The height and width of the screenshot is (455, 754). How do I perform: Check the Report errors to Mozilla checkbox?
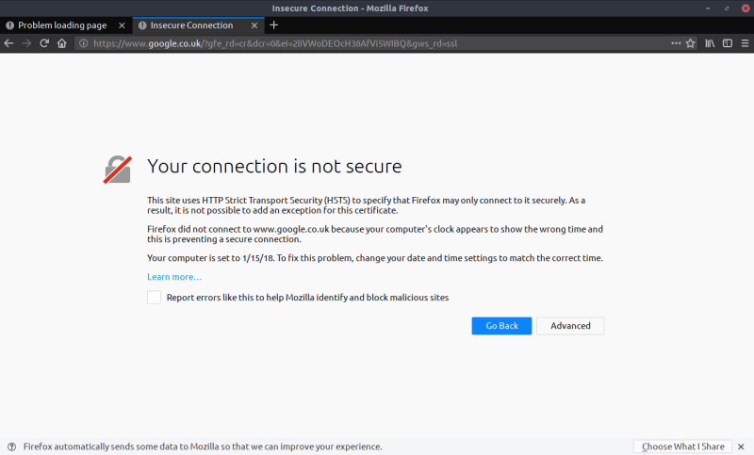tap(154, 298)
